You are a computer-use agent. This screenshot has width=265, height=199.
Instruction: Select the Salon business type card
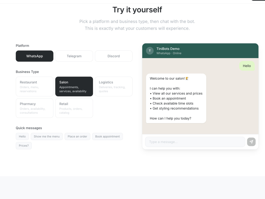74,86
